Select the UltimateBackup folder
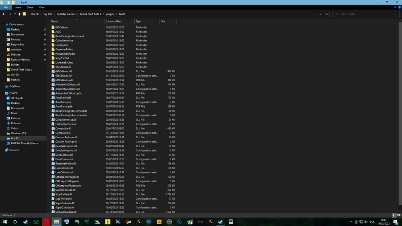 click(x=64, y=63)
